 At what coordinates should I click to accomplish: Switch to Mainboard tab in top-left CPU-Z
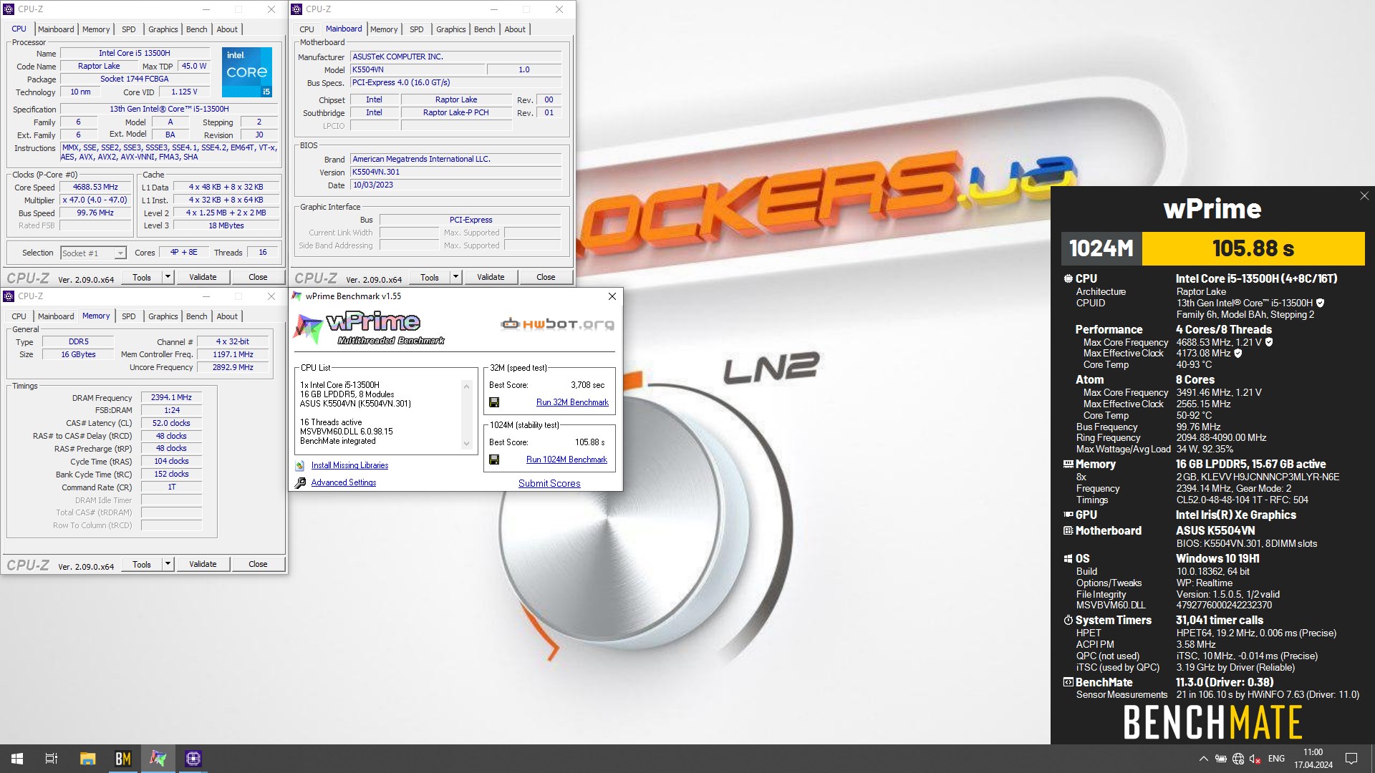(x=56, y=29)
